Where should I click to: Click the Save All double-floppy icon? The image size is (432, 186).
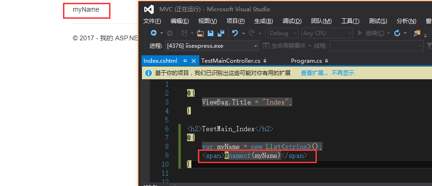coord(221,33)
